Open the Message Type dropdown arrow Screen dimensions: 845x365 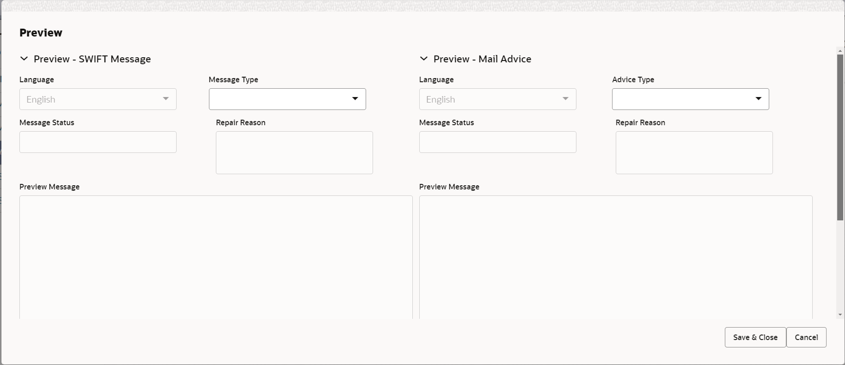[x=355, y=99]
